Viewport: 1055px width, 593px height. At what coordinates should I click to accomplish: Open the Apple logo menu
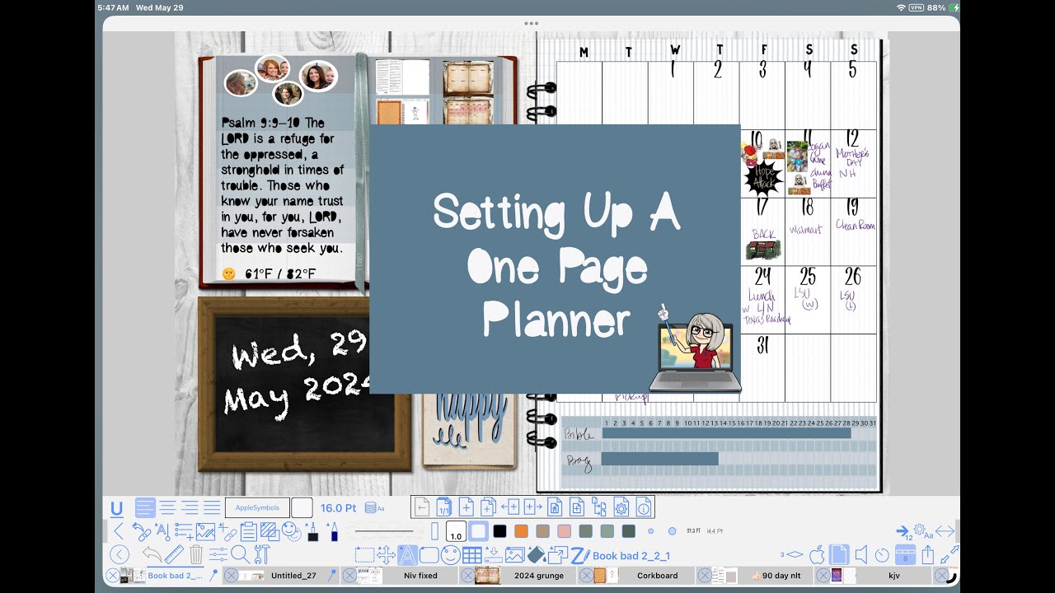click(818, 554)
